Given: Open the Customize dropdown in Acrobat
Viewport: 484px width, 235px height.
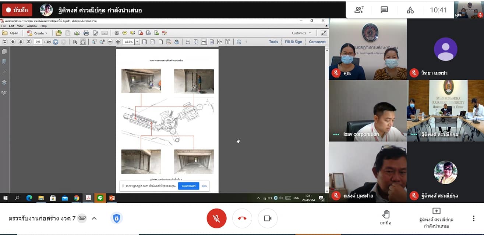Looking at the screenshot, I should [301, 33].
